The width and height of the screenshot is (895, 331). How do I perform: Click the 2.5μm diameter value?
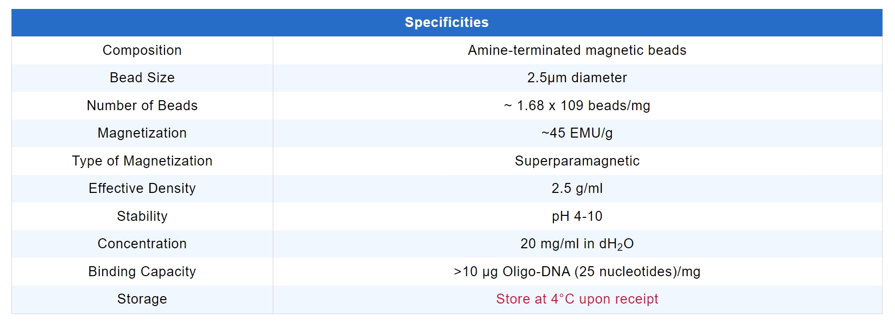[x=577, y=78]
